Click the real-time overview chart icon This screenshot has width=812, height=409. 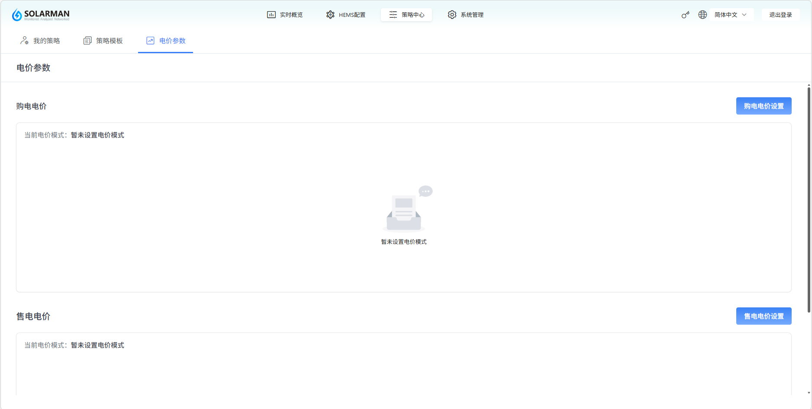pos(271,15)
